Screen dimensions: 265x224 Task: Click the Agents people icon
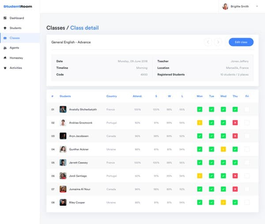tap(5, 48)
